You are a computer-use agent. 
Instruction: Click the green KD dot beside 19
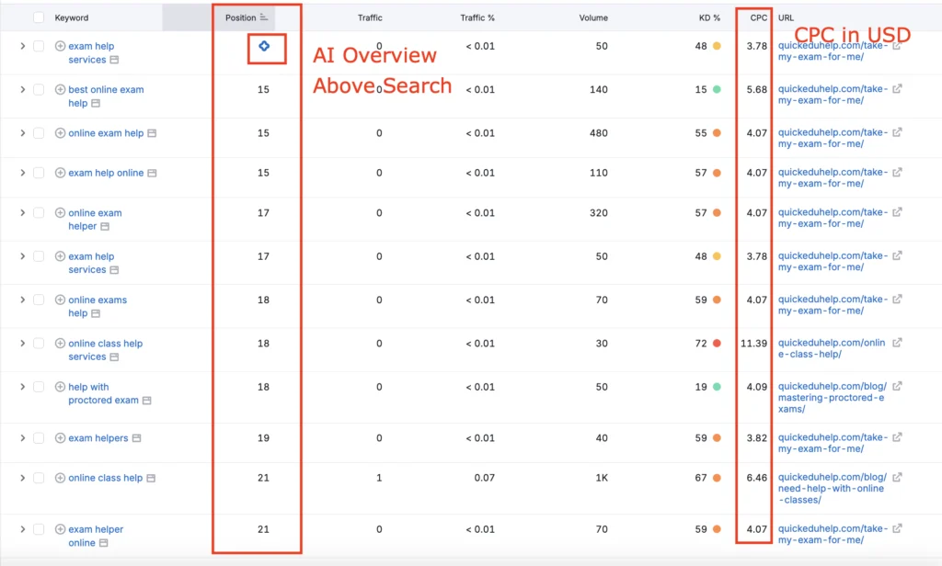tap(717, 387)
